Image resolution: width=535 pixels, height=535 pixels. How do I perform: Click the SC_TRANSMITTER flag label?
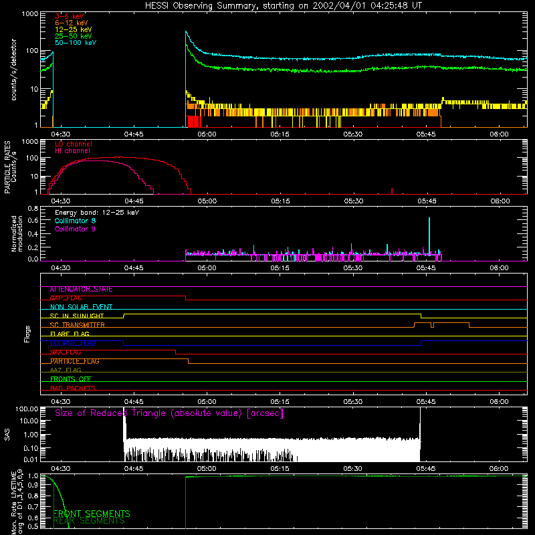[x=77, y=325]
